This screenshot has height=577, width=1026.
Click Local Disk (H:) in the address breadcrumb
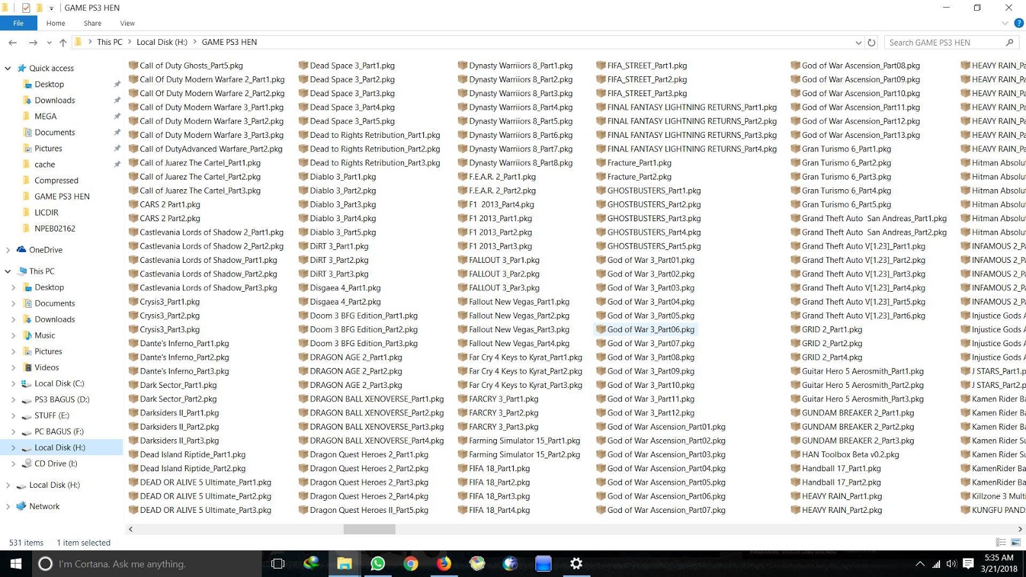(x=162, y=42)
